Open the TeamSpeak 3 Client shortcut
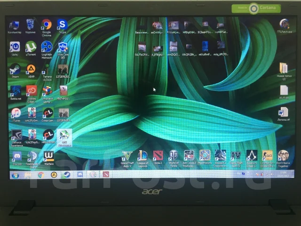Image resolution: width=301 pixels, height=226 pixels. (33, 160)
